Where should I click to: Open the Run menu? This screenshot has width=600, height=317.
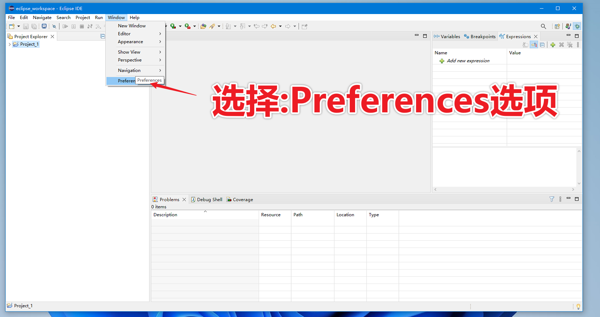(x=99, y=17)
